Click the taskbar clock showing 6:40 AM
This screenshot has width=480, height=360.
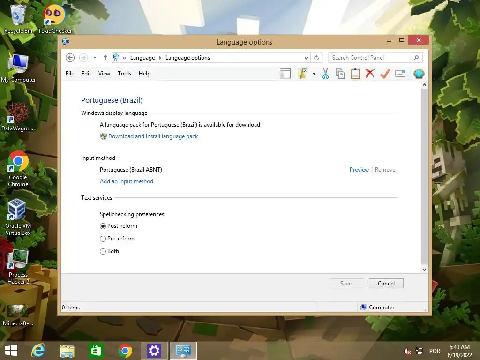pos(459,351)
